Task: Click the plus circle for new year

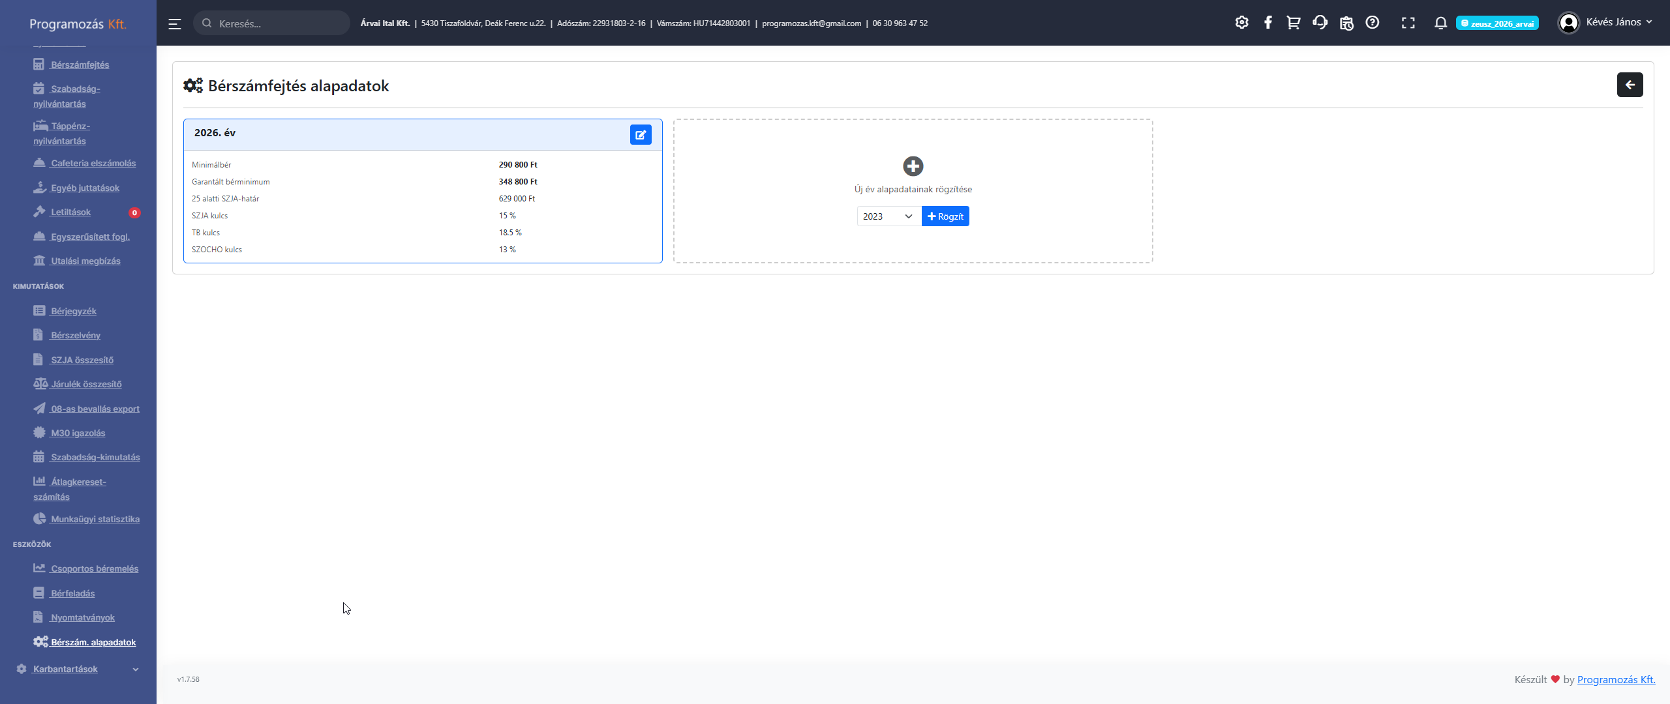Action: [913, 166]
